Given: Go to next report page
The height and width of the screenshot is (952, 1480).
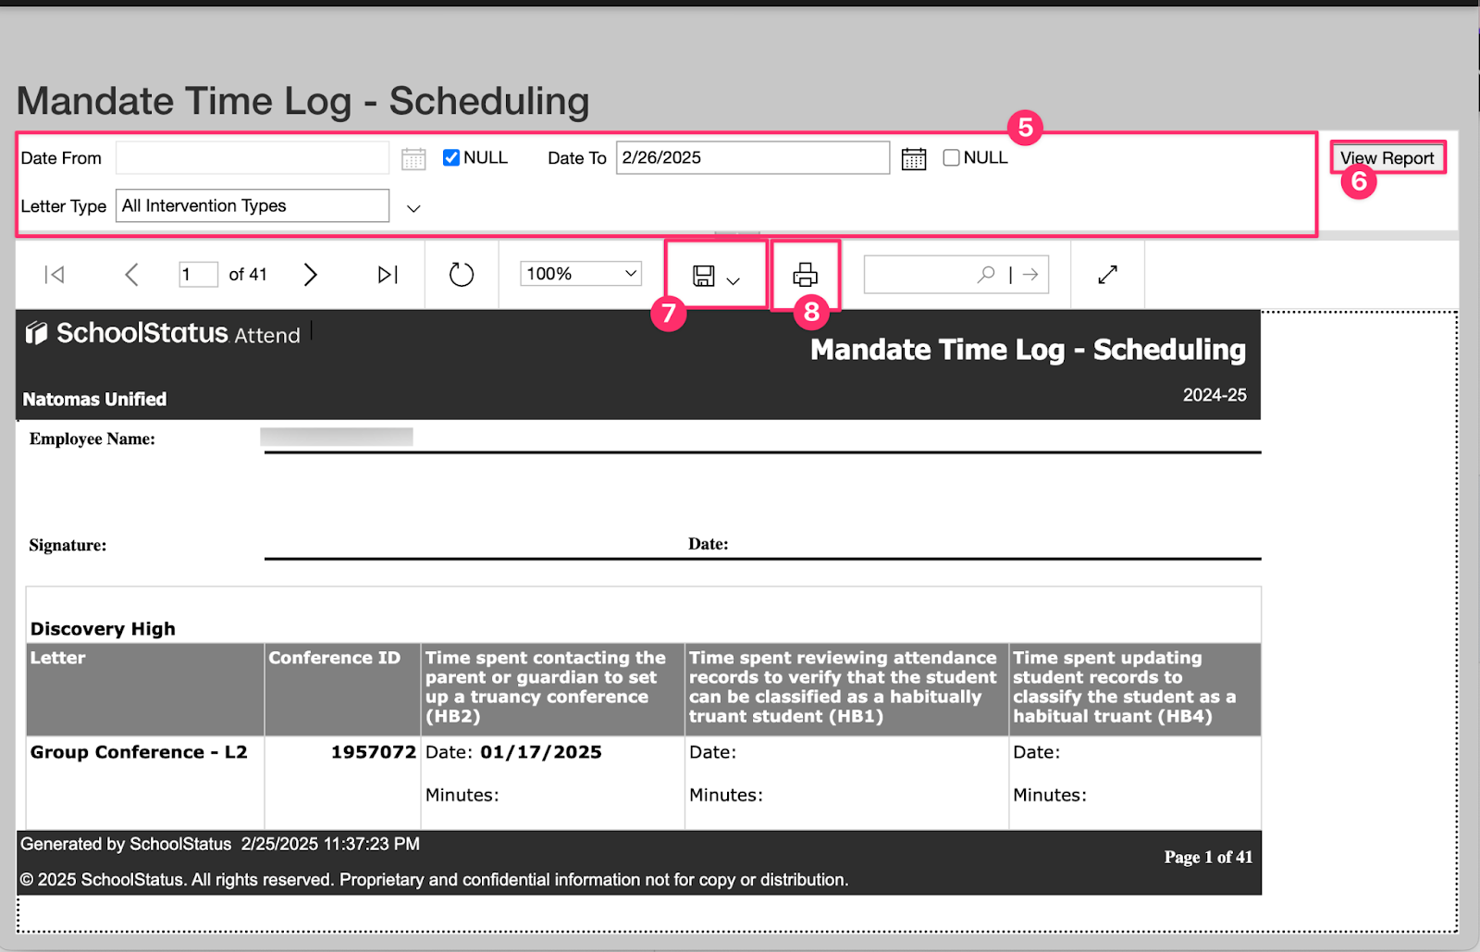Looking at the screenshot, I should click(x=311, y=275).
